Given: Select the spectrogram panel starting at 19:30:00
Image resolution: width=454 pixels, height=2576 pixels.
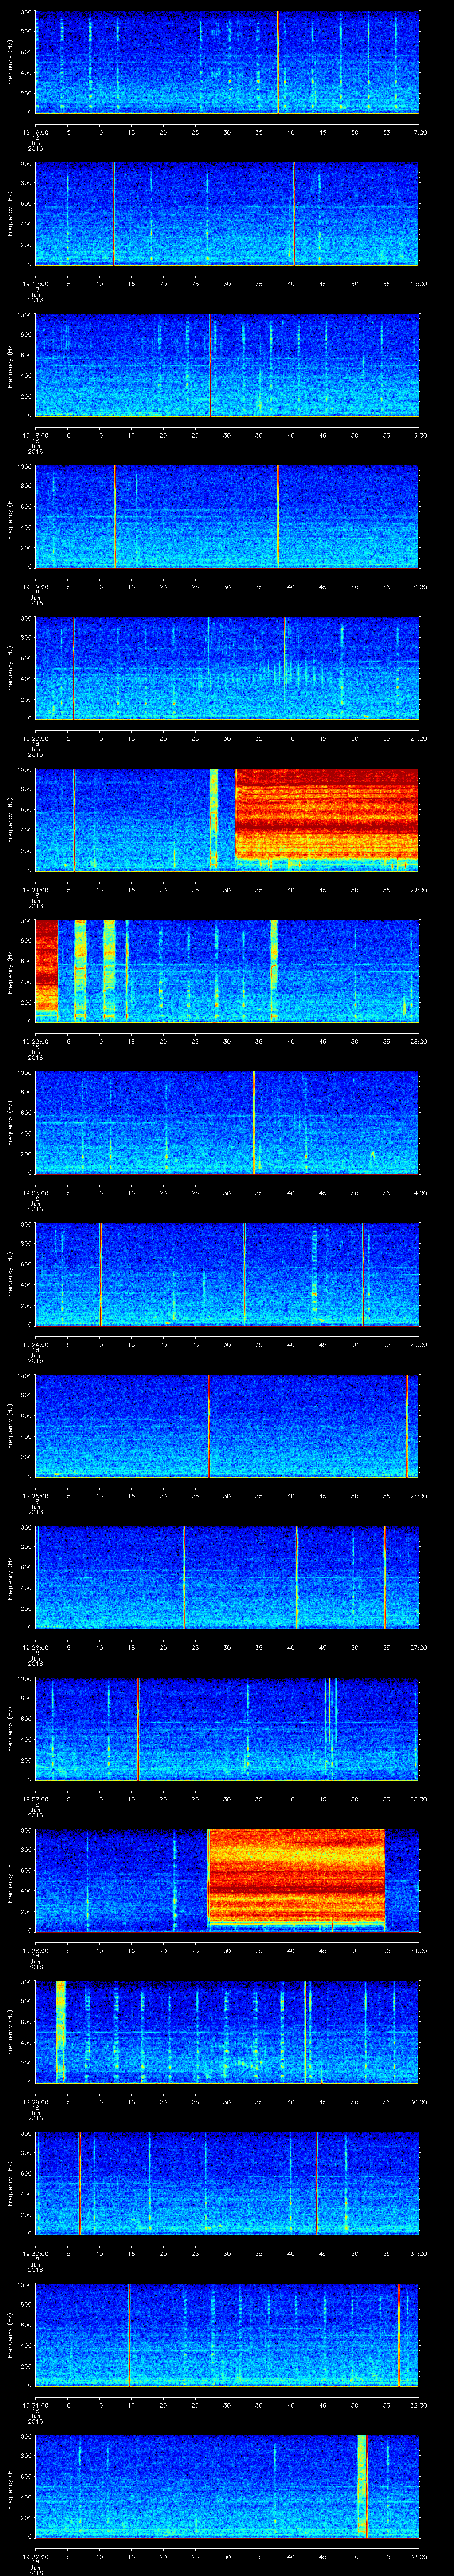Looking at the screenshot, I should tap(227, 2183).
